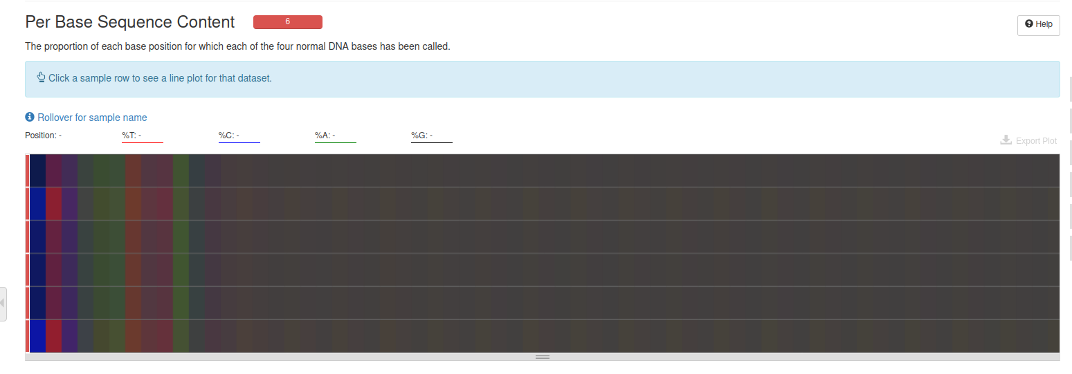Select the second sample row in the heatmap
This screenshot has width=1072, height=374.
(x=543, y=203)
